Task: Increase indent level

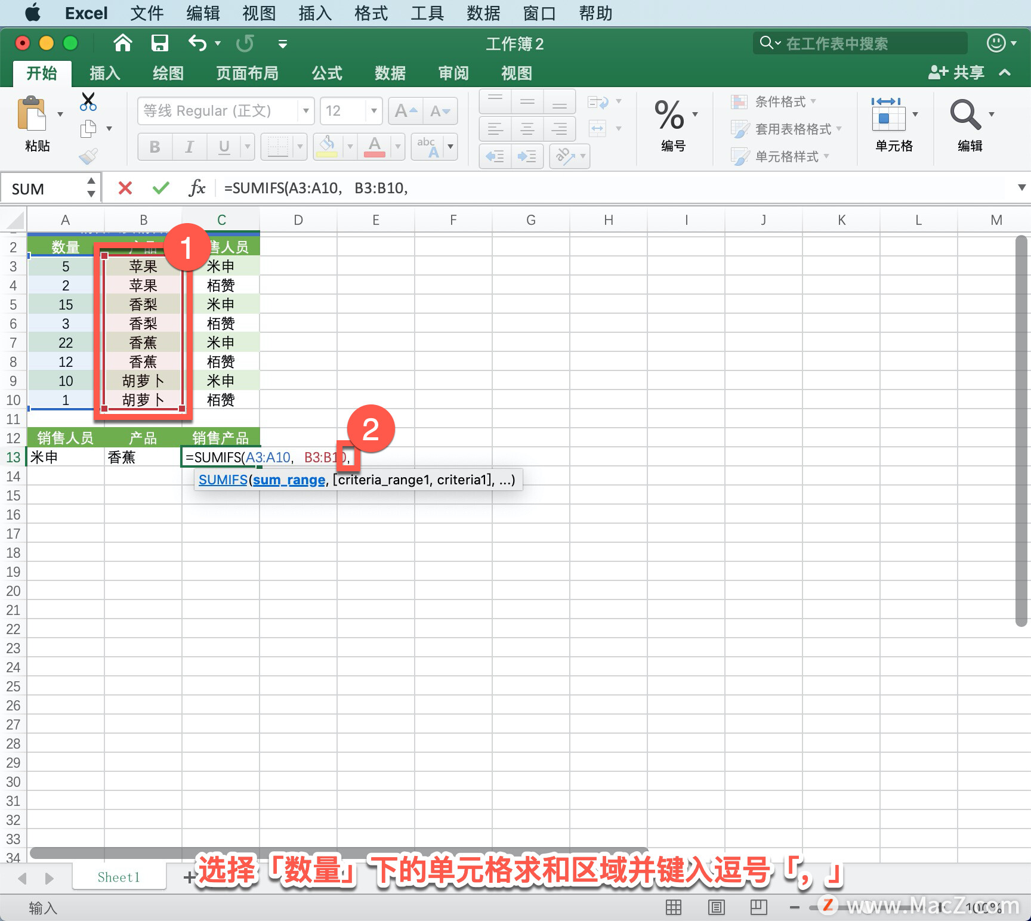Action: 527,156
